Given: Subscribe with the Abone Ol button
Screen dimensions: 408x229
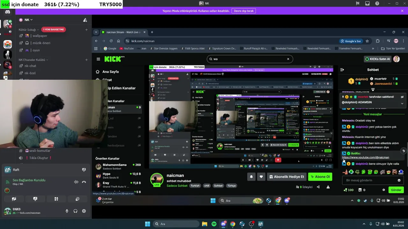Looking at the screenshot, I should point(320,177).
